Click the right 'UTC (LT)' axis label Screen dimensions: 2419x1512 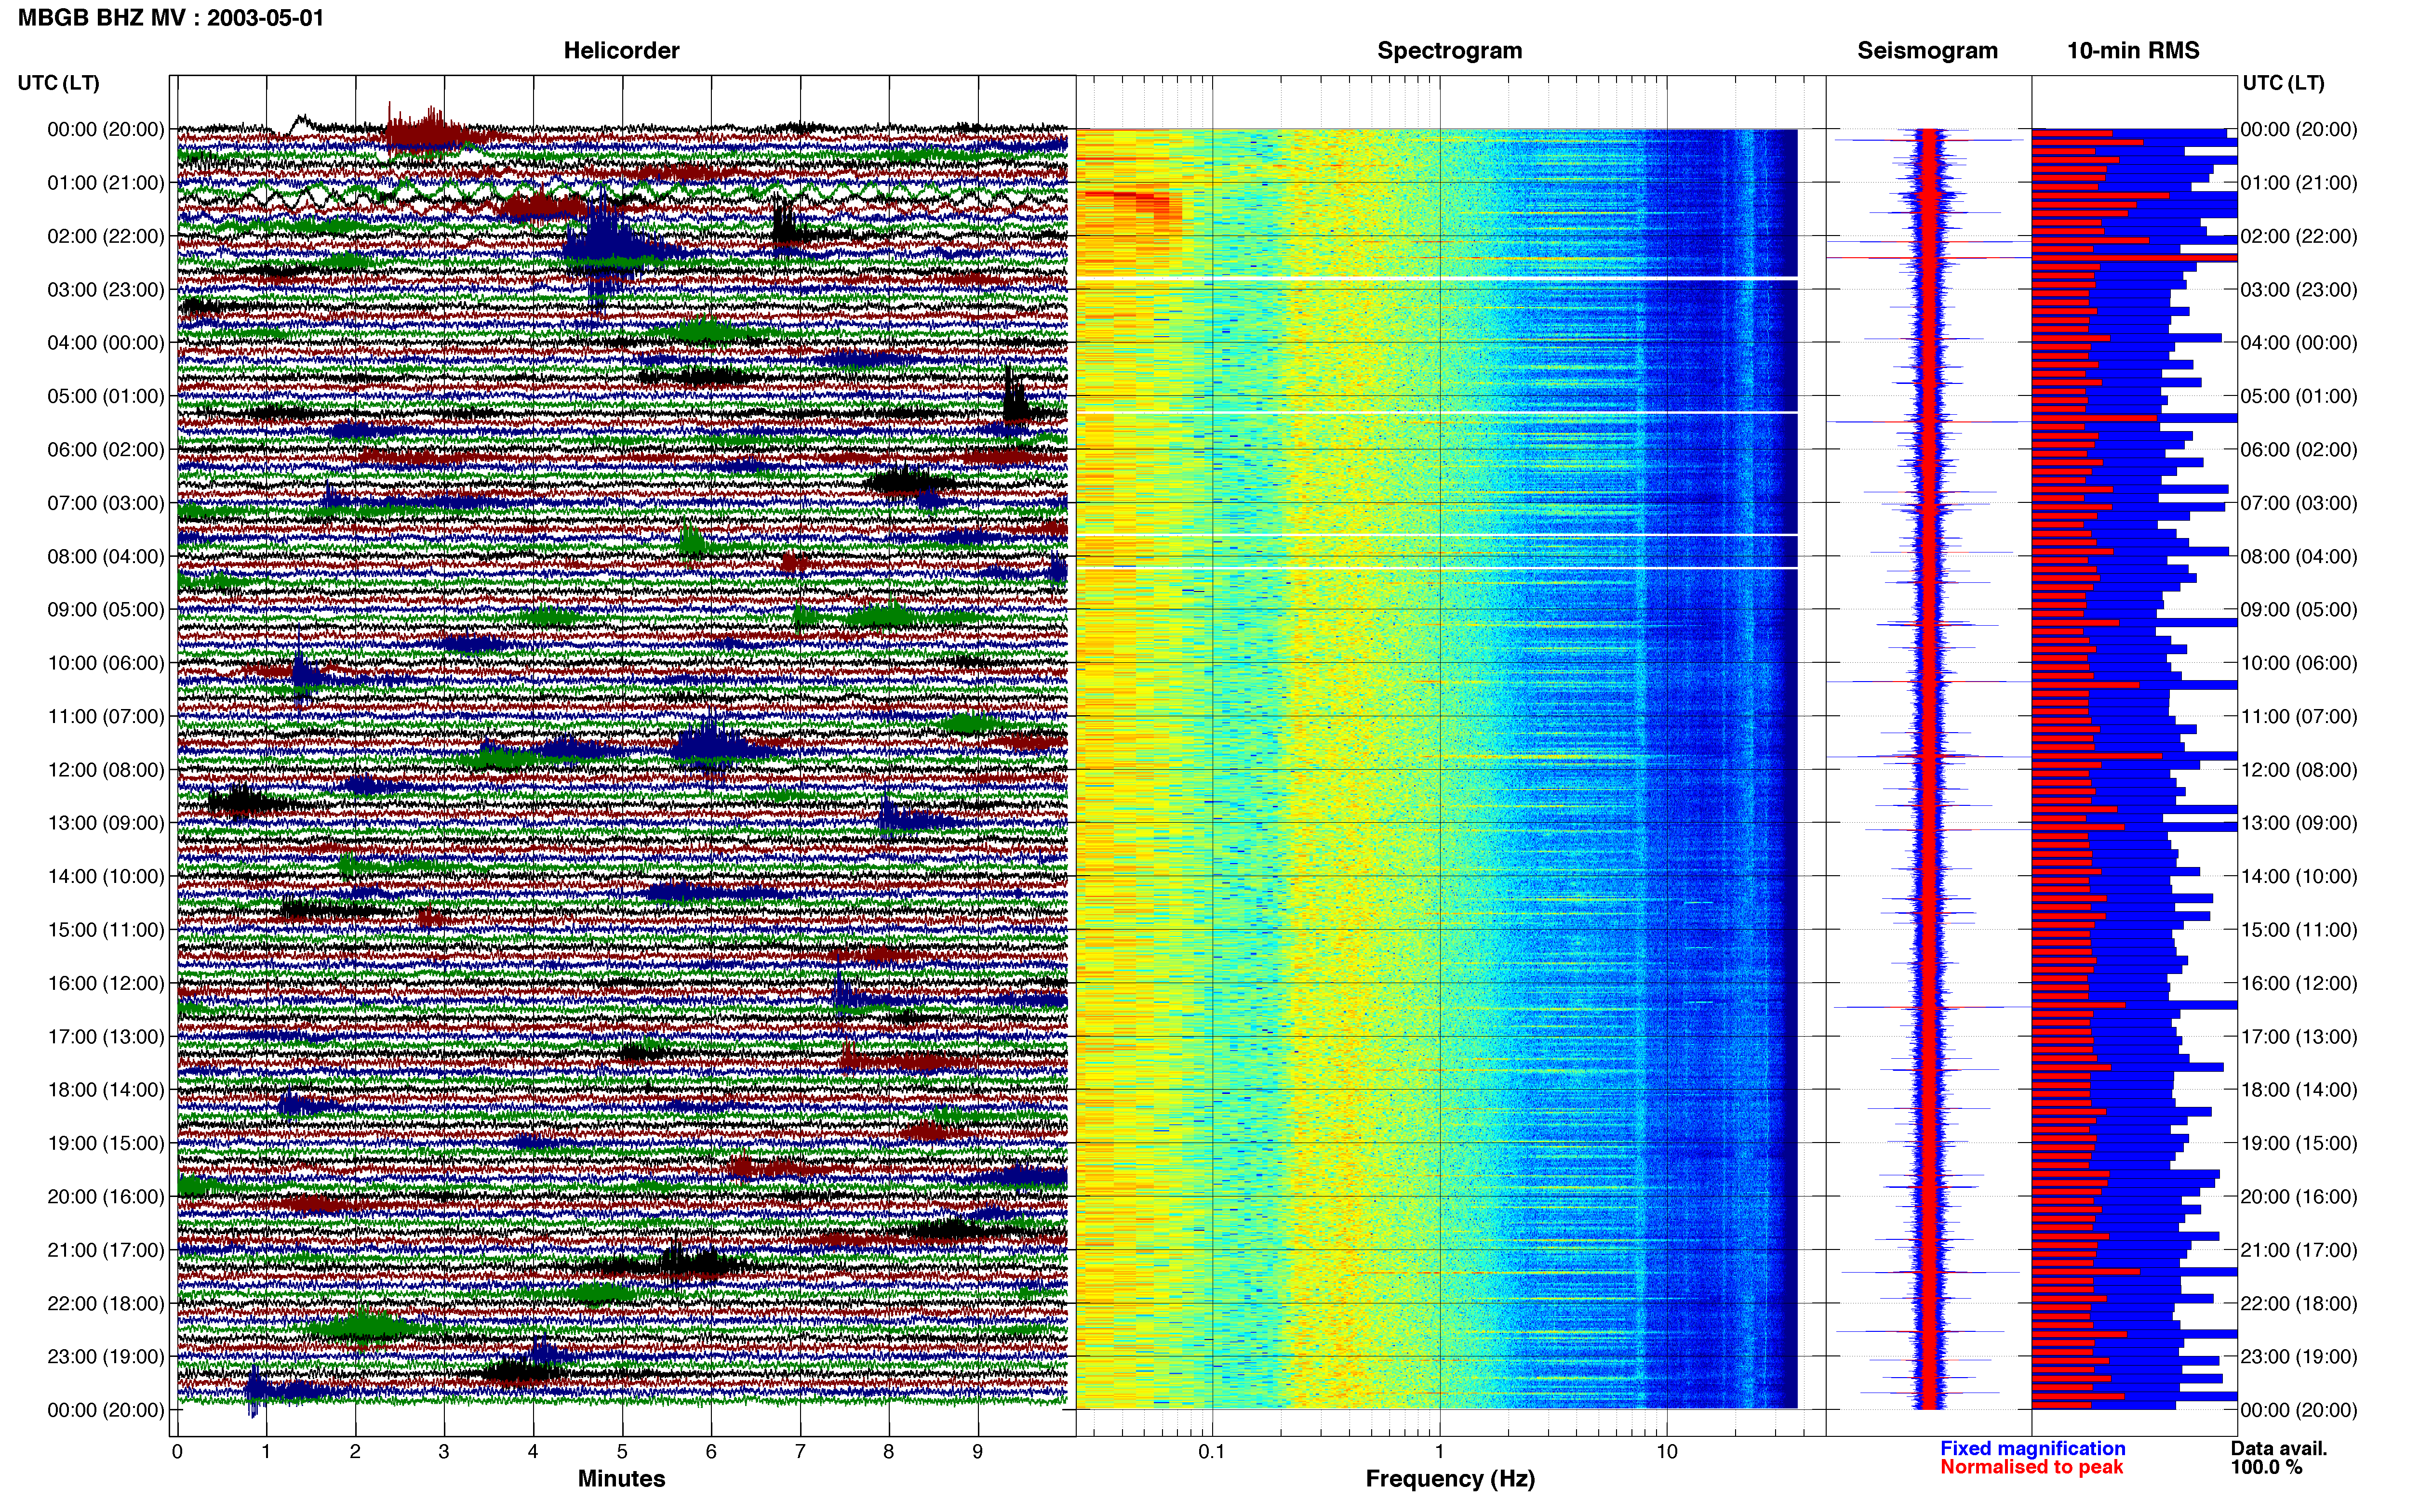click(x=2283, y=83)
